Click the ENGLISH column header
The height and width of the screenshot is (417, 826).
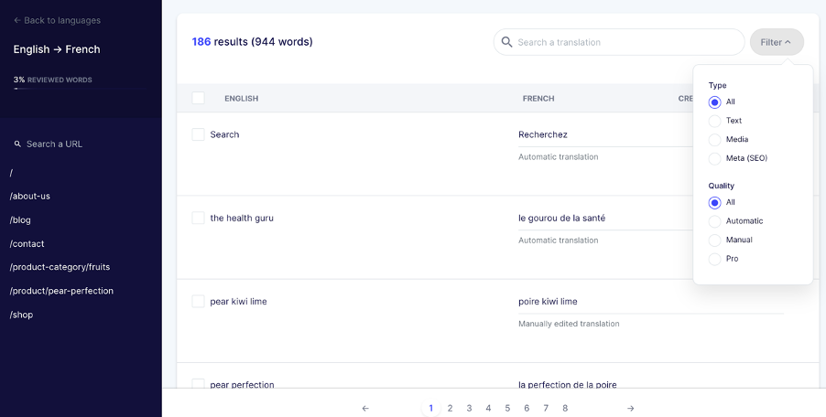click(x=241, y=99)
